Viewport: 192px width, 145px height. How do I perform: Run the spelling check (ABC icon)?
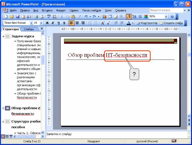pos(49,16)
